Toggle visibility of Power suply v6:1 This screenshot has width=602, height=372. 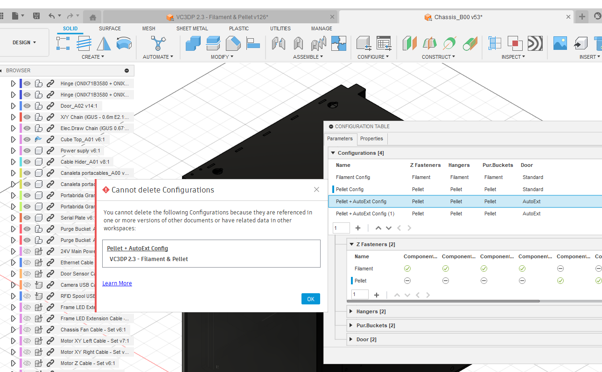pos(27,151)
